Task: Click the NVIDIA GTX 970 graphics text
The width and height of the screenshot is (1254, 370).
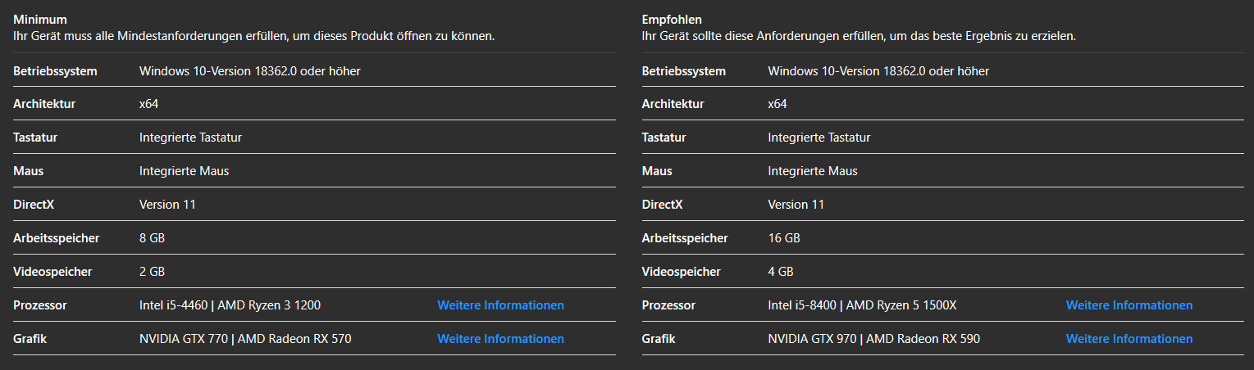Action: (813, 339)
